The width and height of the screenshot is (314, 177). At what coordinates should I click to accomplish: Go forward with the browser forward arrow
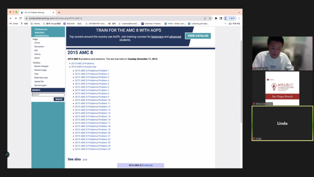point(16,18)
